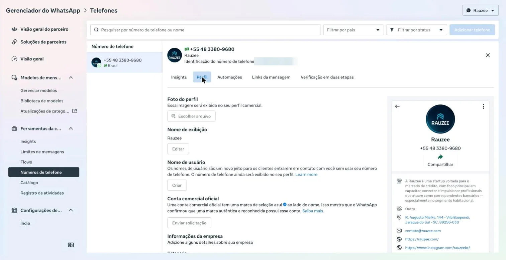
Task: Click Editar under Nome de exibição
Action: [x=178, y=149]
